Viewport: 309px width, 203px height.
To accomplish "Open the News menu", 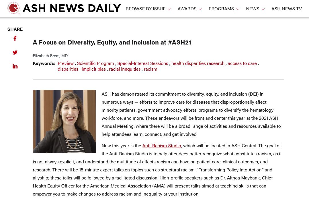I will 253,9.
